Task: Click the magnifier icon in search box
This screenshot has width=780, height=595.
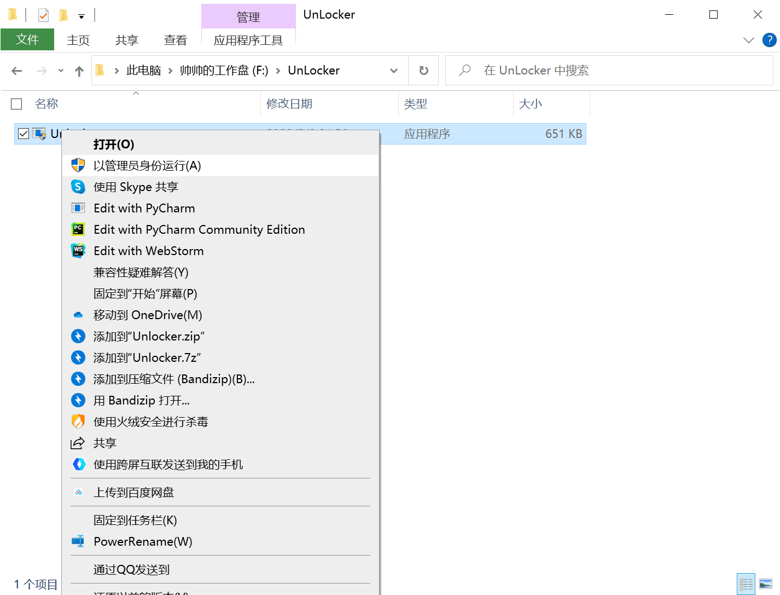Action: point(465,70)
